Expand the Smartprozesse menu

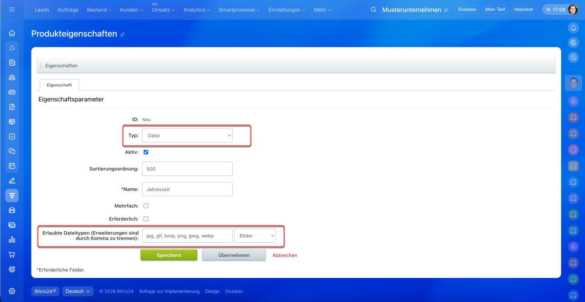pos(239,10)
